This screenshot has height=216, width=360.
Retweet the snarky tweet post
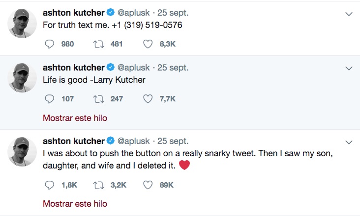[98, 185]
